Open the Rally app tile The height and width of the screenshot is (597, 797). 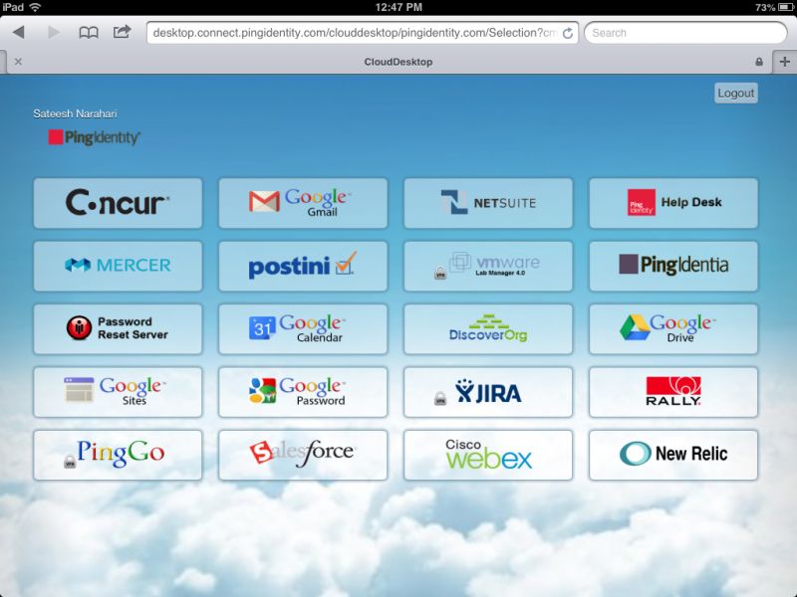pos(673,392)
